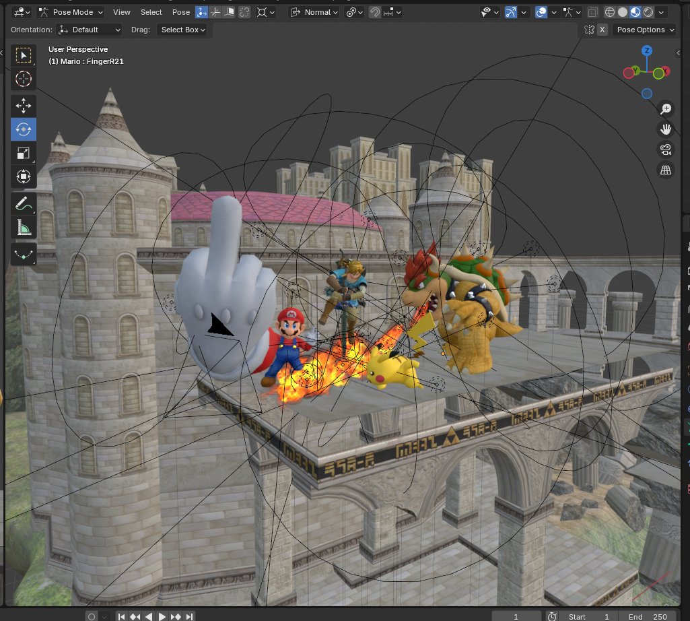Expand viewport shading options arrow

click(x=661, y=12)
